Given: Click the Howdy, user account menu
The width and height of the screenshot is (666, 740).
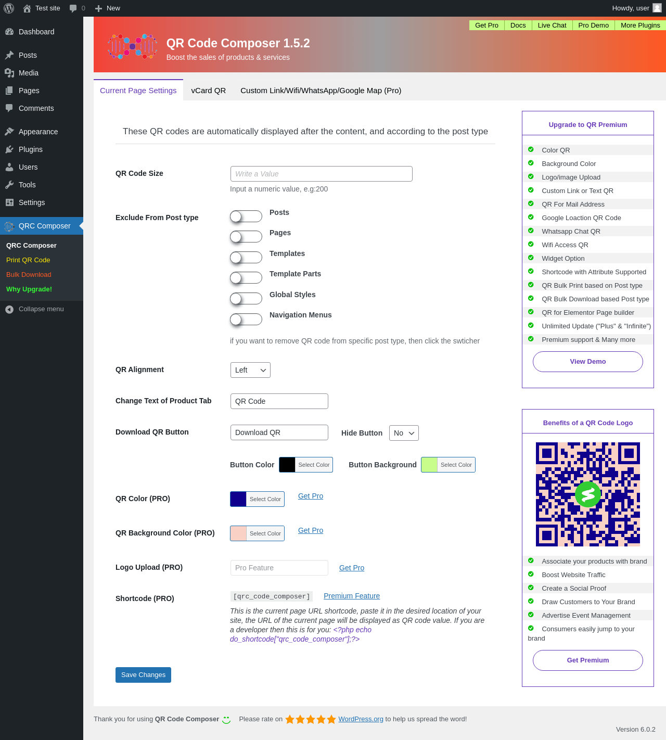Looking at the screenshot, I should point(636,8).
